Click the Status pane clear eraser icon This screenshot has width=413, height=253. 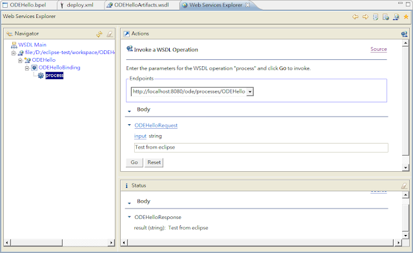404,186
